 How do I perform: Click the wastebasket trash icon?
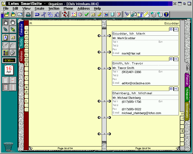coord(8,147)
